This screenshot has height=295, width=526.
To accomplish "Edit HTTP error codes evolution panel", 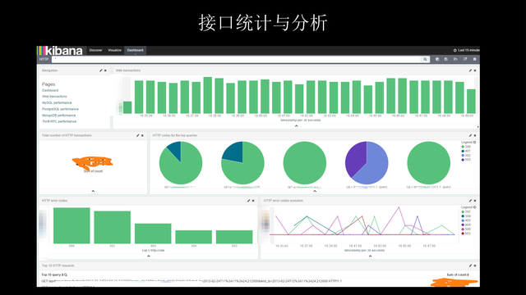I will click(470, 201).
